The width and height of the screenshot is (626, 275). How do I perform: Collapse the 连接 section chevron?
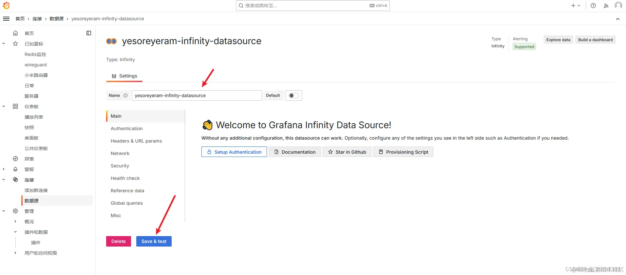tap(4, 180)
